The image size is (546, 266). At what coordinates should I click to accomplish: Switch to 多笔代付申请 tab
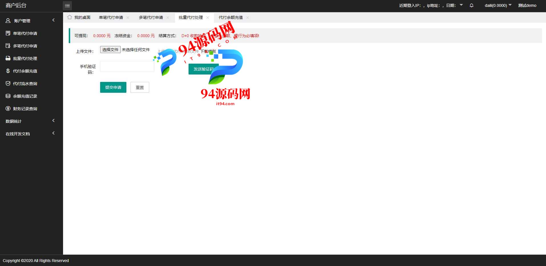click(151, 17)
